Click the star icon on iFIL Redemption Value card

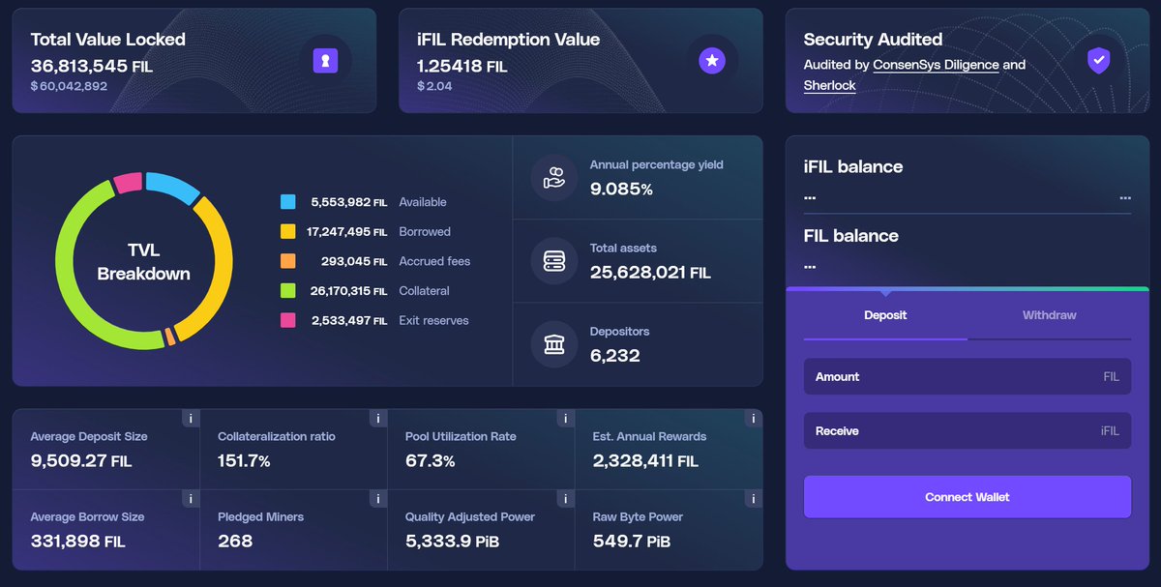713,60
